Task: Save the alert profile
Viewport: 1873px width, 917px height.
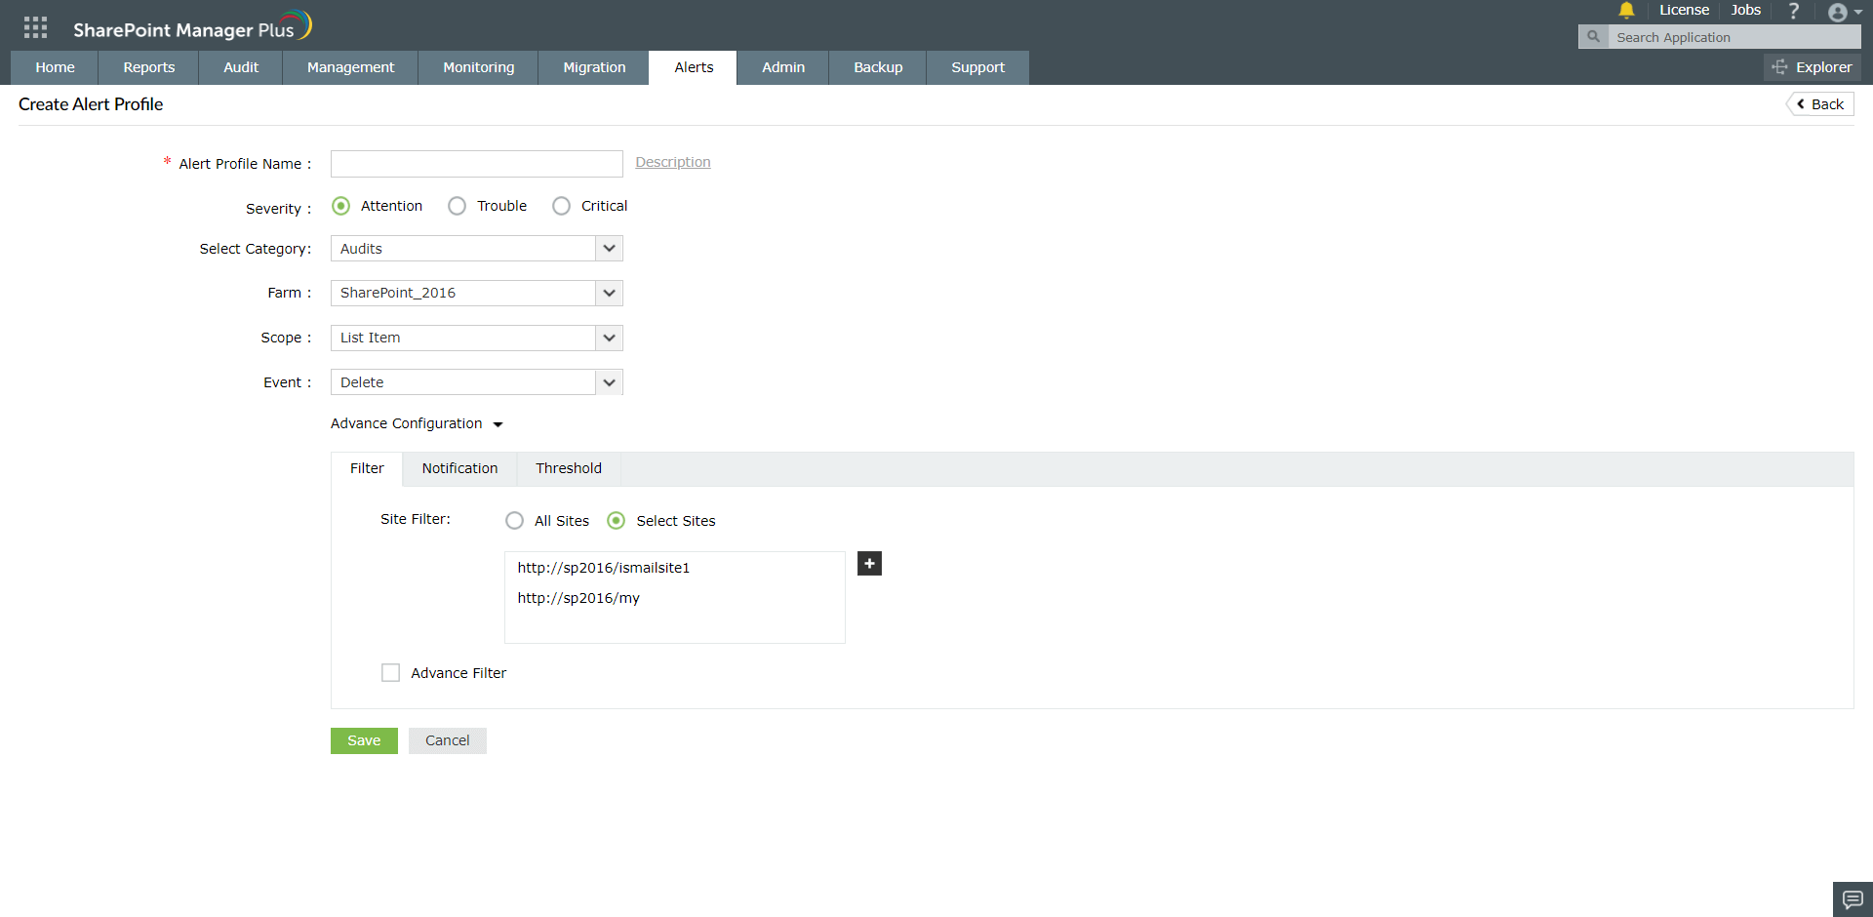Action: 363,740
